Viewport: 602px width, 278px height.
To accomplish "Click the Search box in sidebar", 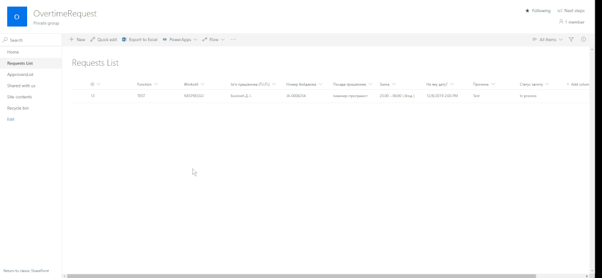I will pos(31,40).
